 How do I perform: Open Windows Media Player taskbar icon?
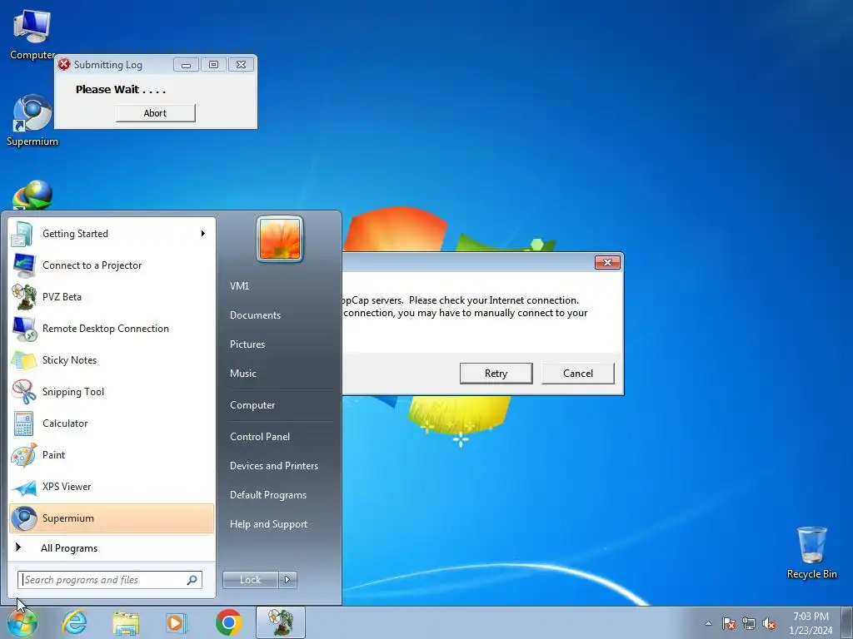[x=177, y=622]
